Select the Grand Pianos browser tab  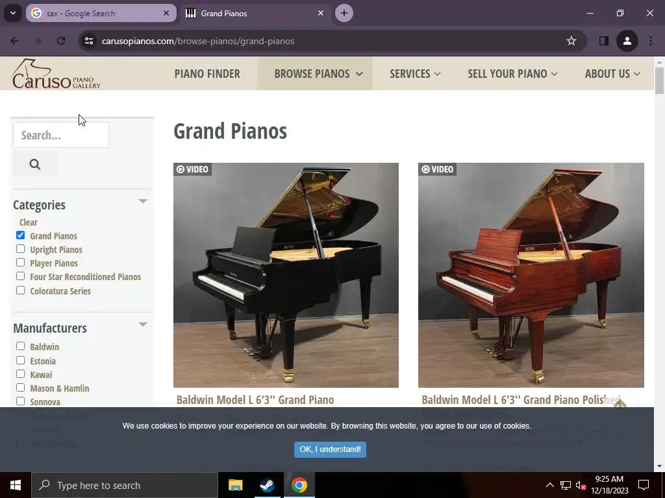click(255, 13)
